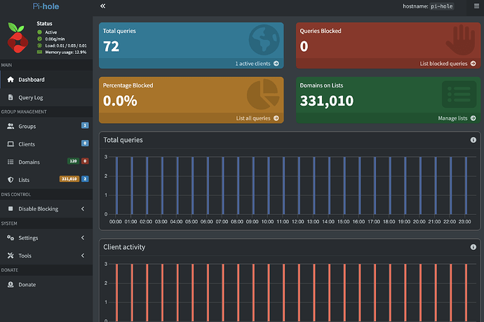Click the Disable Blocking stop icon

[11, 209]
